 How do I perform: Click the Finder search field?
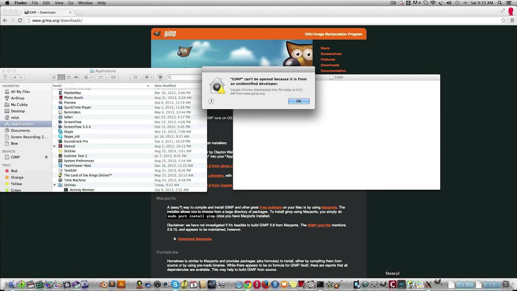[x=184, y=77]
